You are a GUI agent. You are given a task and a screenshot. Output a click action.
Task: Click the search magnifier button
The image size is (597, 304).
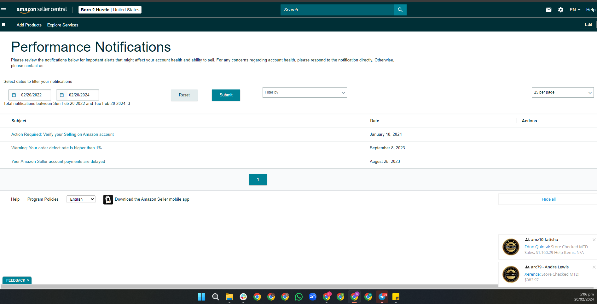coord(400,10)
